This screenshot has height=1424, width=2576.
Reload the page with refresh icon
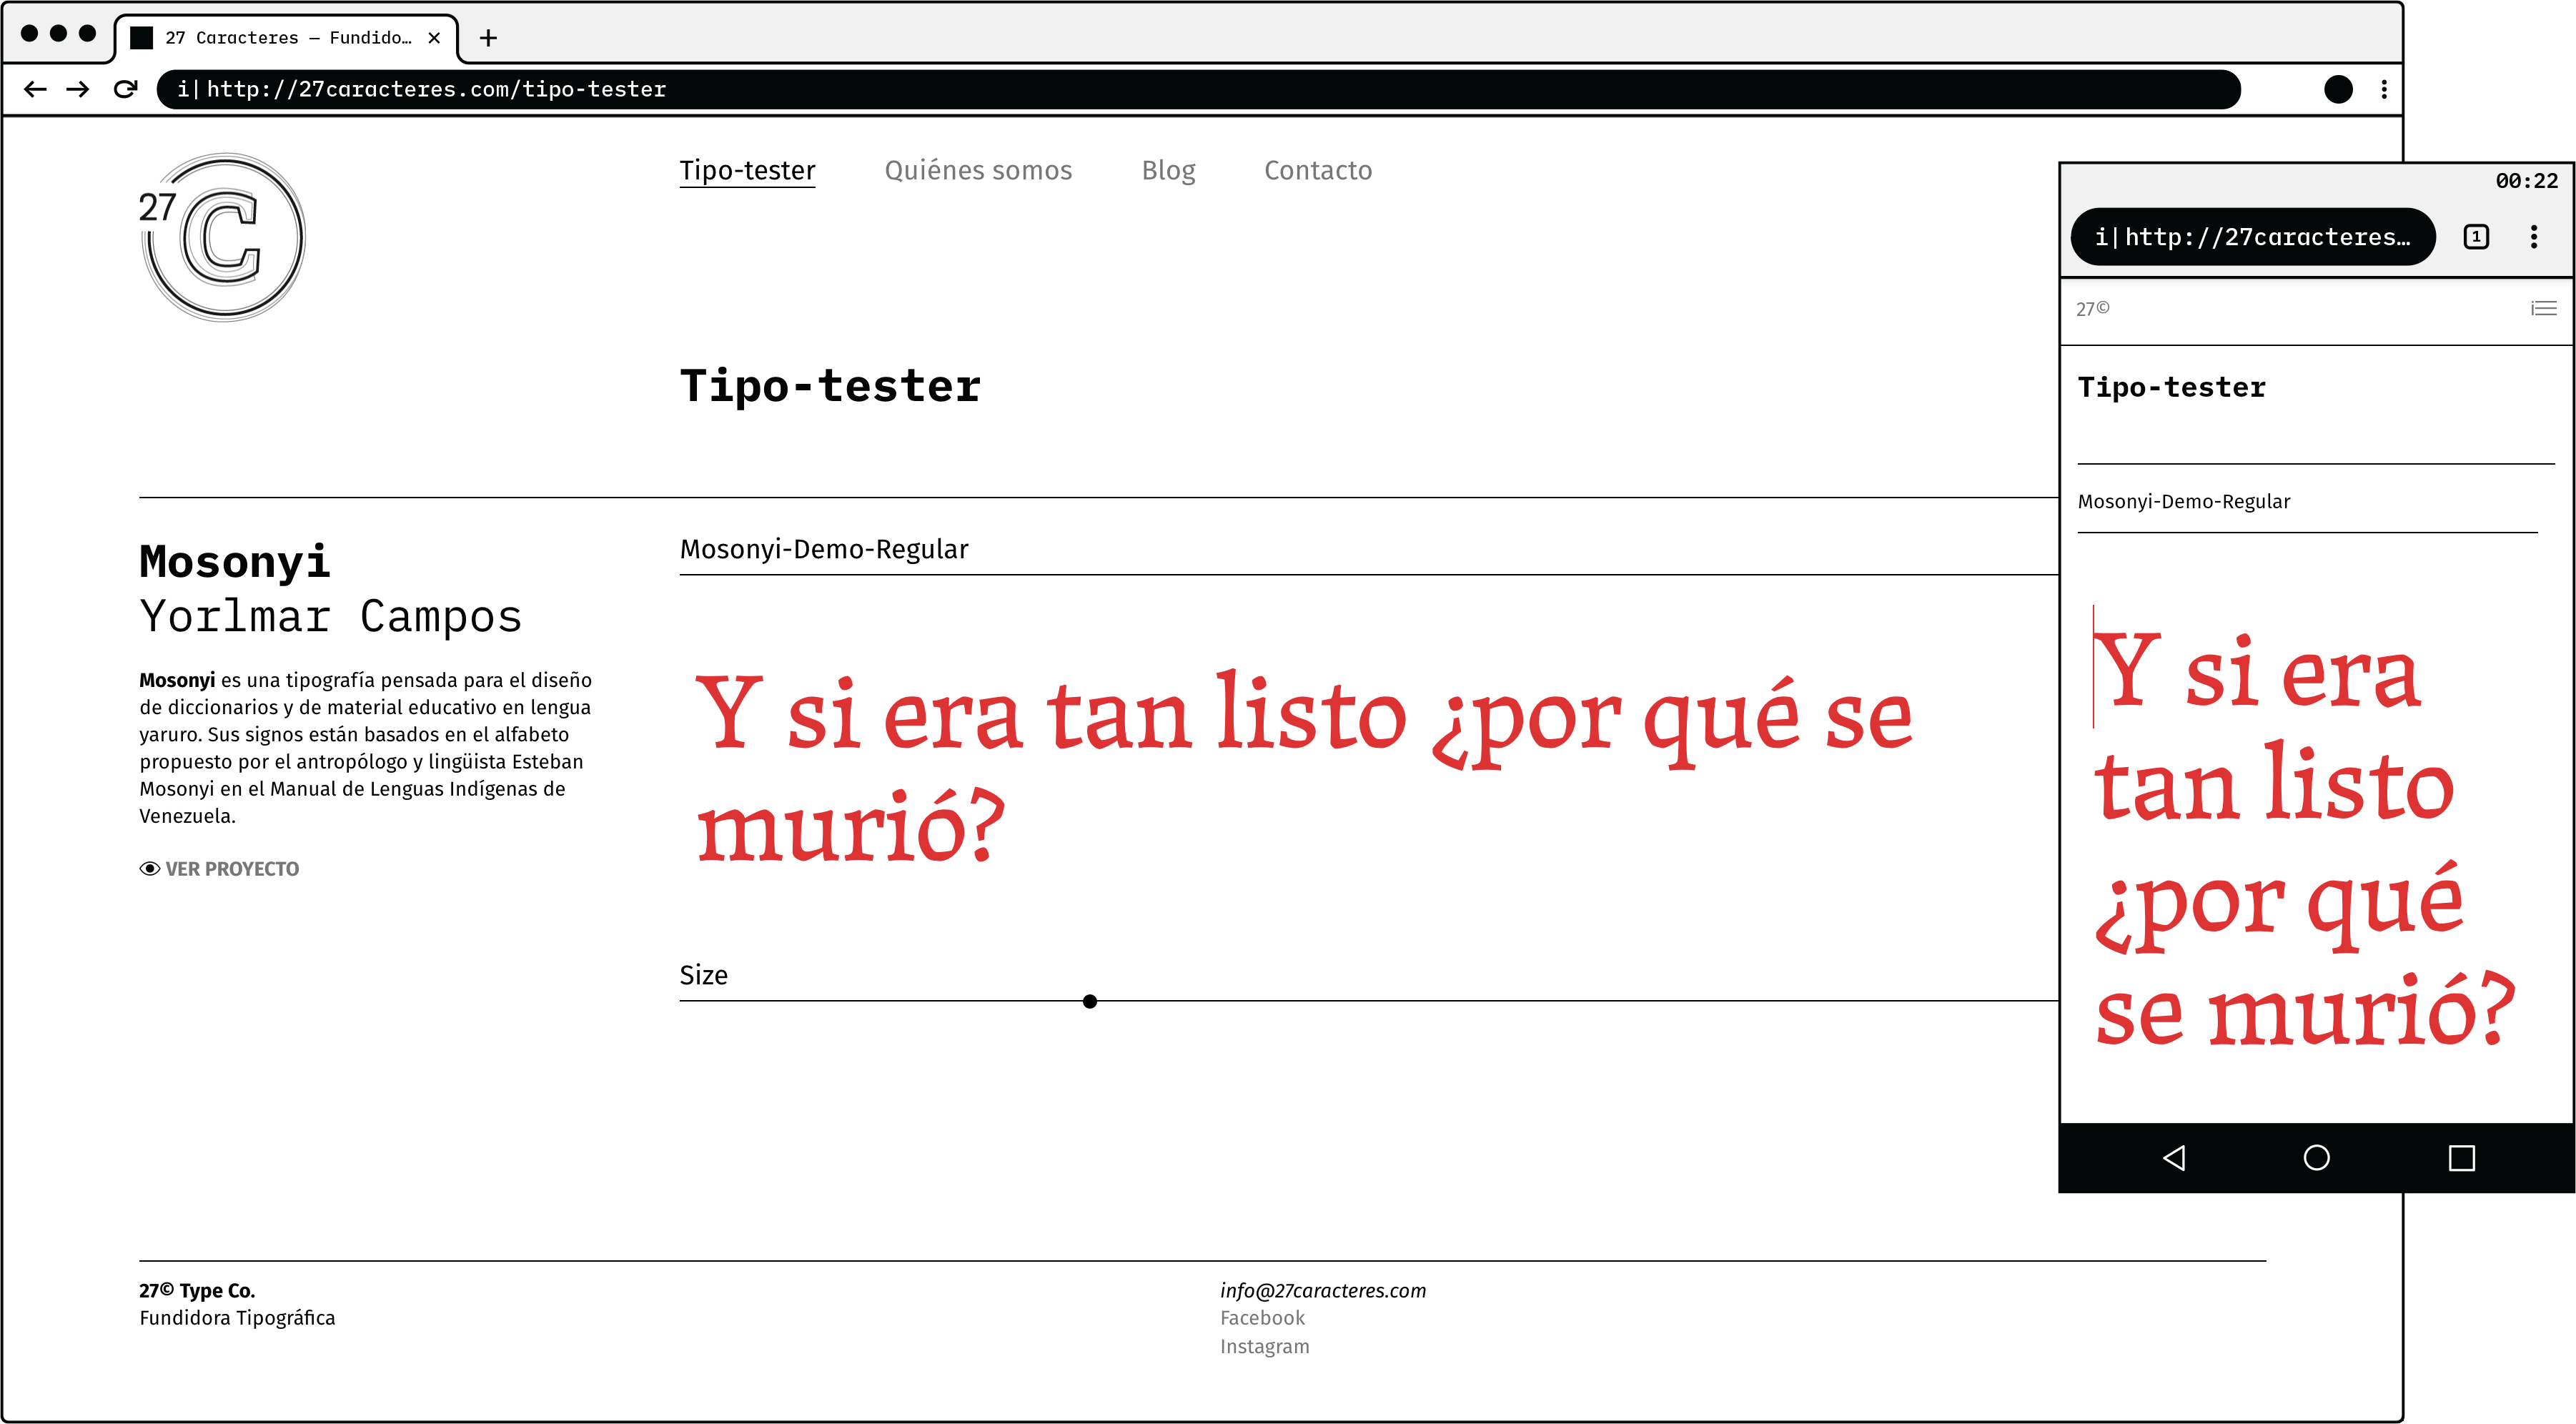tap(125, 89)
